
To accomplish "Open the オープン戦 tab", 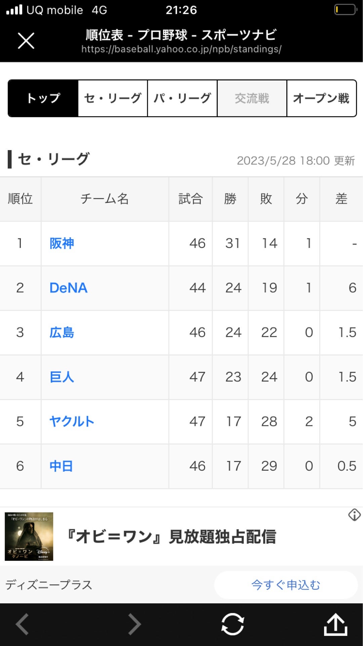I will 321,98.
